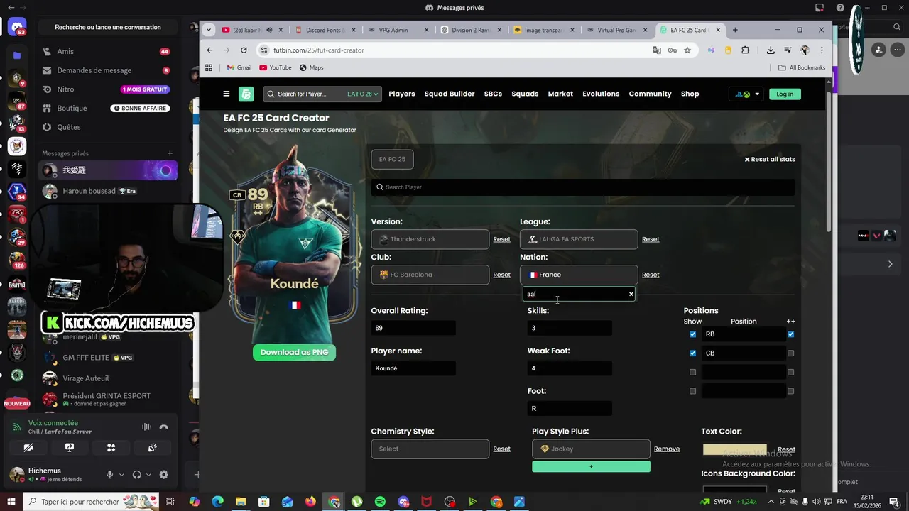
Task: Check Show checkbox for third position
Action: coord(692,372)
